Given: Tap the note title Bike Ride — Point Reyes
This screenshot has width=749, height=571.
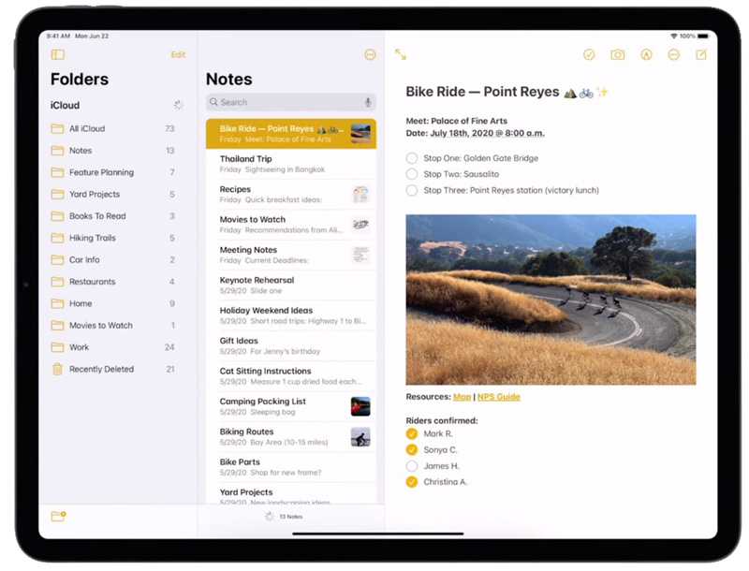Looking at the screenshot, I should [482, 92].
